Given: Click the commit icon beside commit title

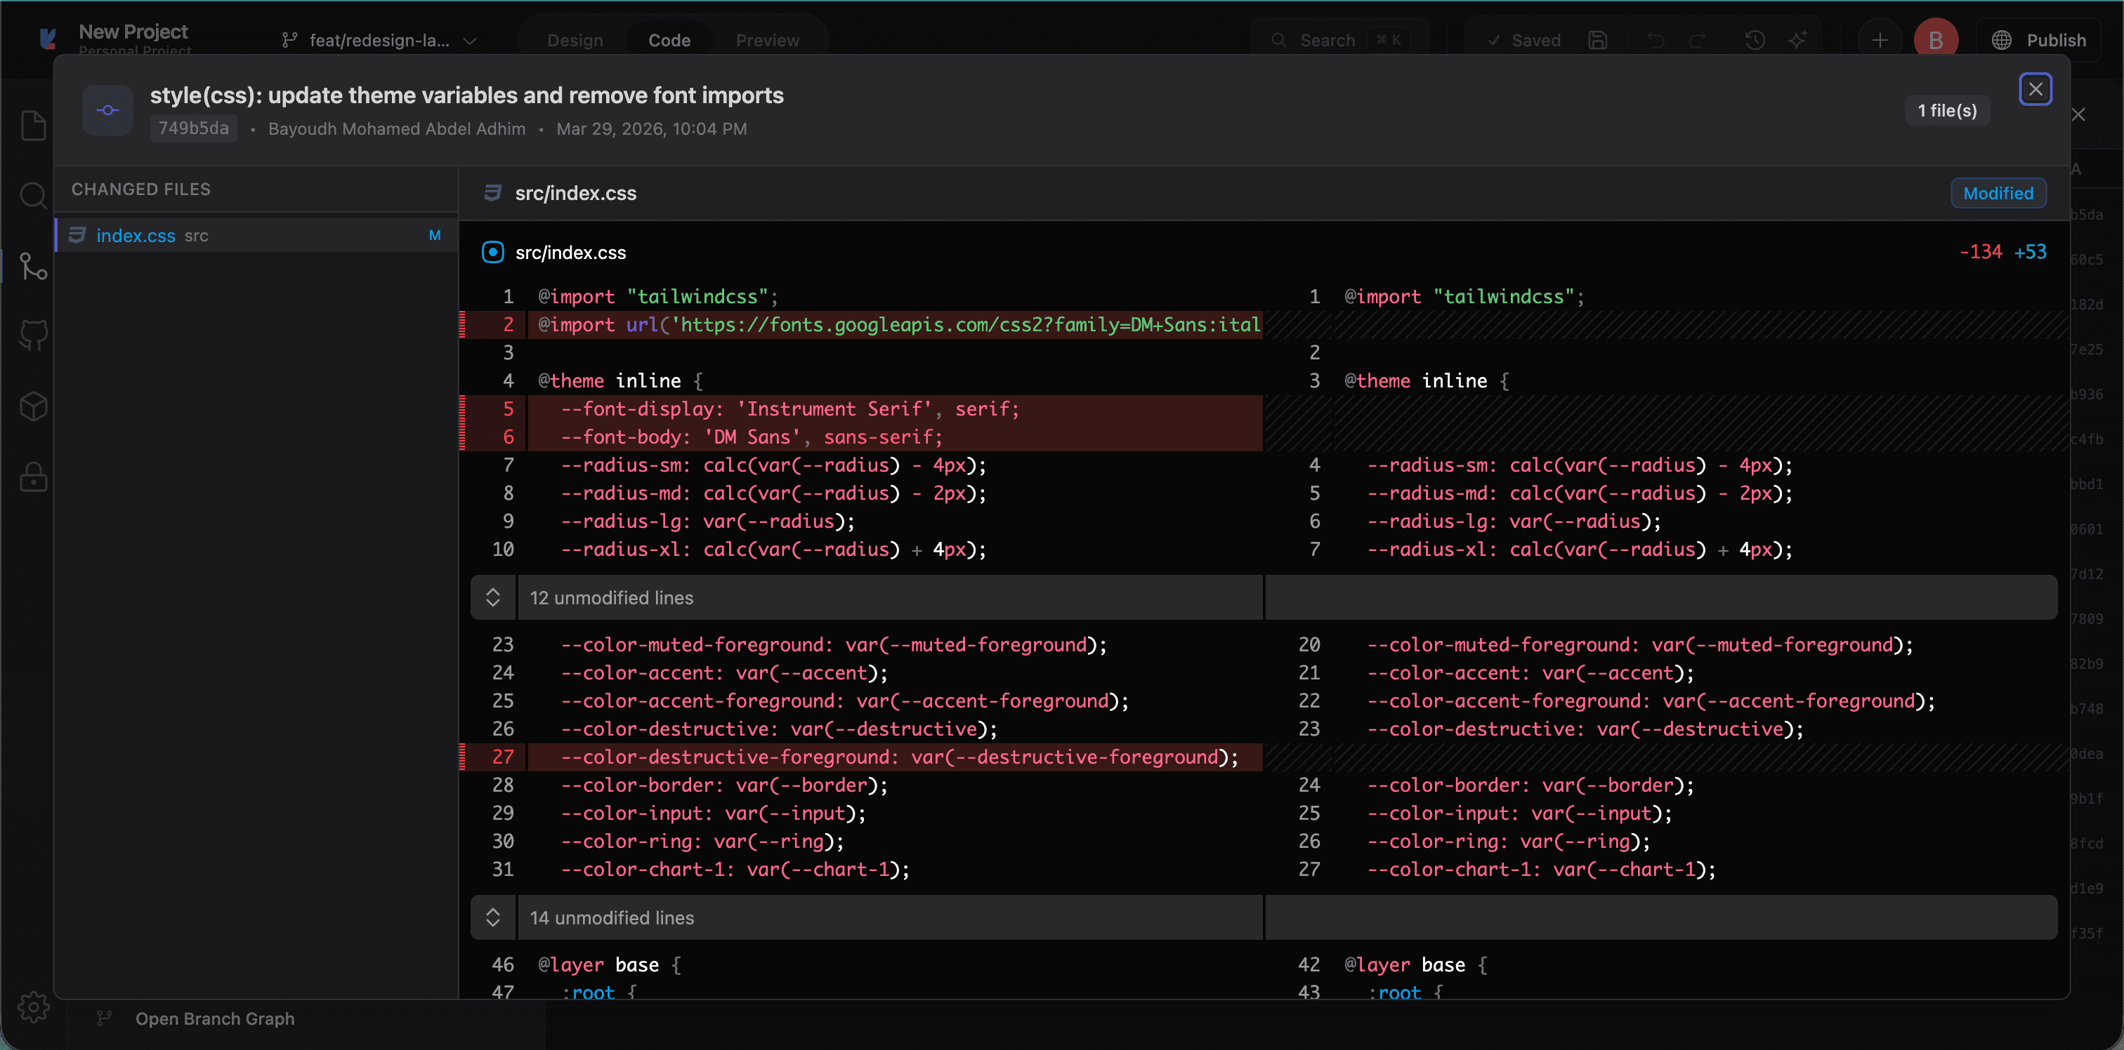Looking at the screenshot, I should (x=108, y=110).
